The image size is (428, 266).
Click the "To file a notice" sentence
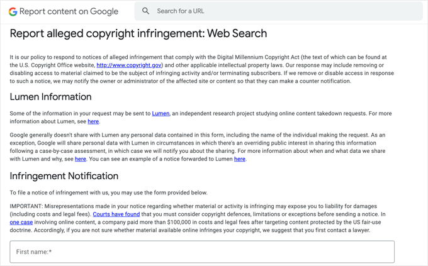[108, 193]
